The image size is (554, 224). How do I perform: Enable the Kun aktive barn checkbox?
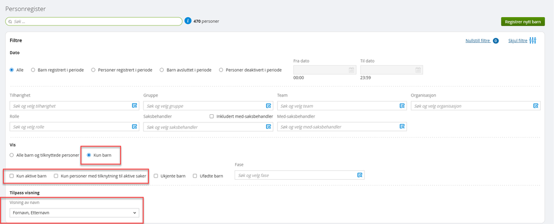12,176
